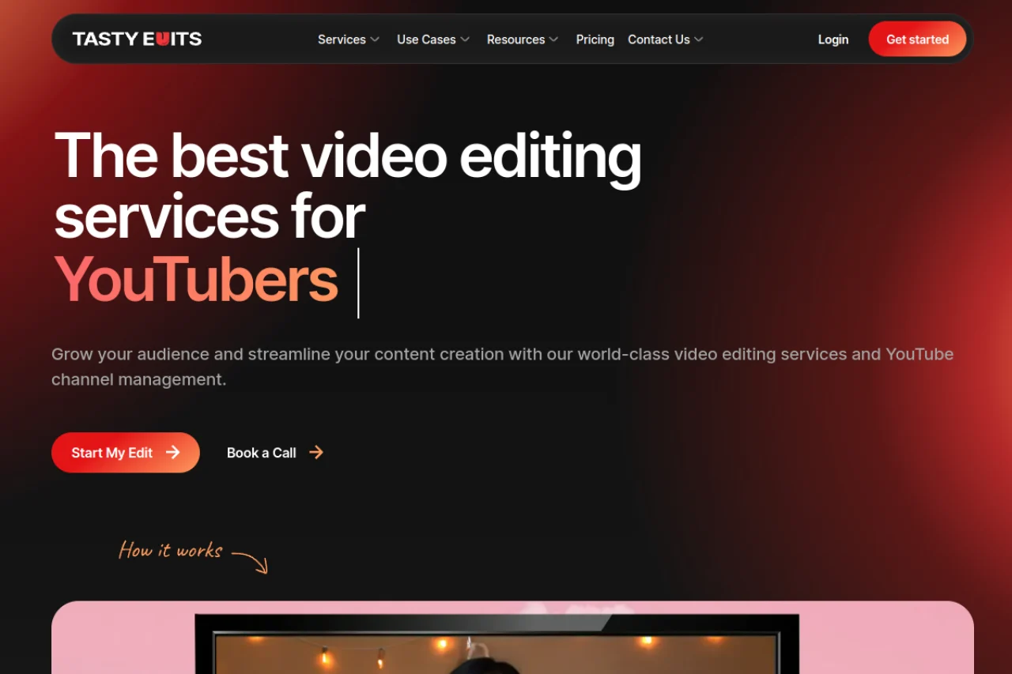
Task: Click the Book a Call link
Action: click(x=262, y=453)
